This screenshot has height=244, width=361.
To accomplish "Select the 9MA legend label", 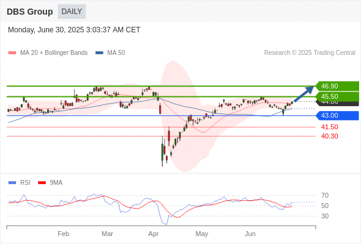I will click(56, 183).
